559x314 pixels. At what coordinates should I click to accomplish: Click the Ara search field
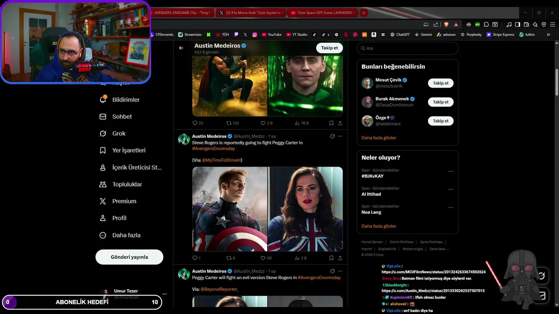click(x=407, y=48)
